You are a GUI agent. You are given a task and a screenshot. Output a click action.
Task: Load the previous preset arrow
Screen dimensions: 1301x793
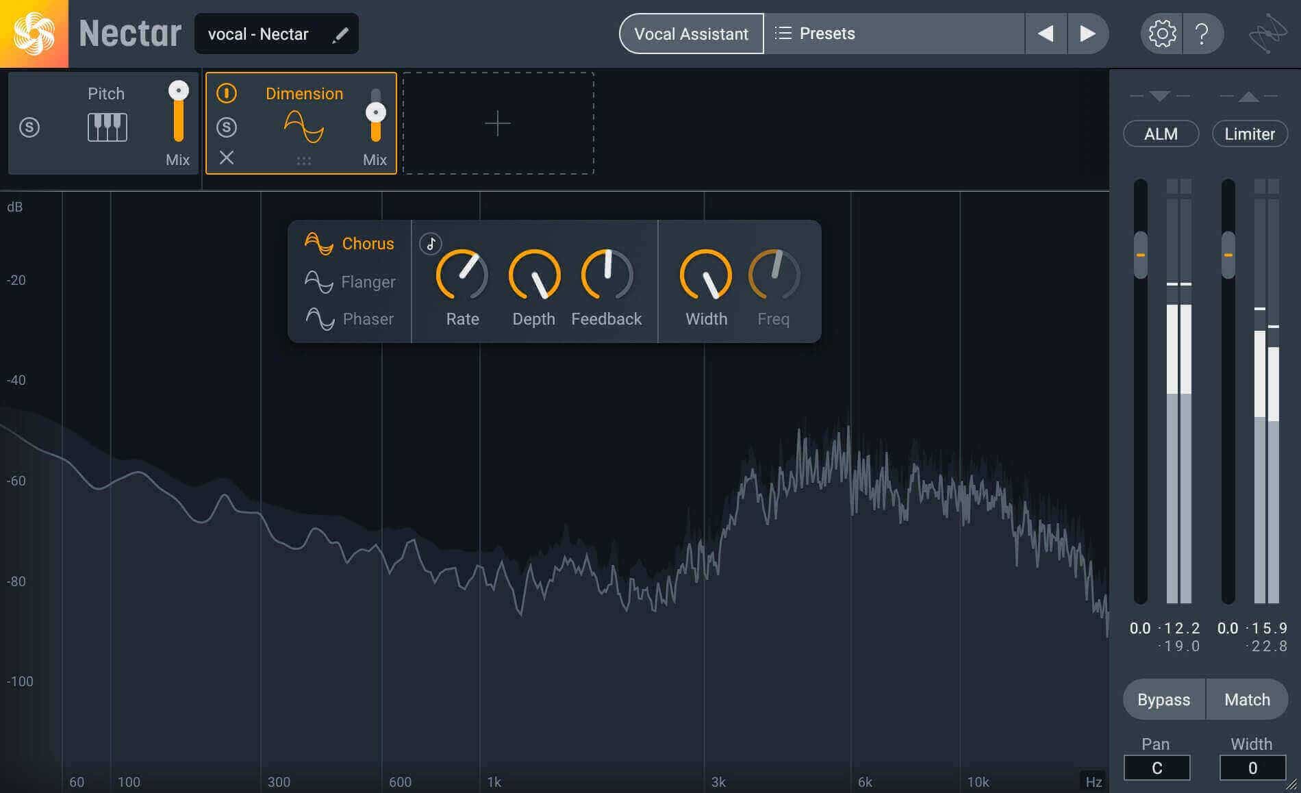click(1046, 34)
